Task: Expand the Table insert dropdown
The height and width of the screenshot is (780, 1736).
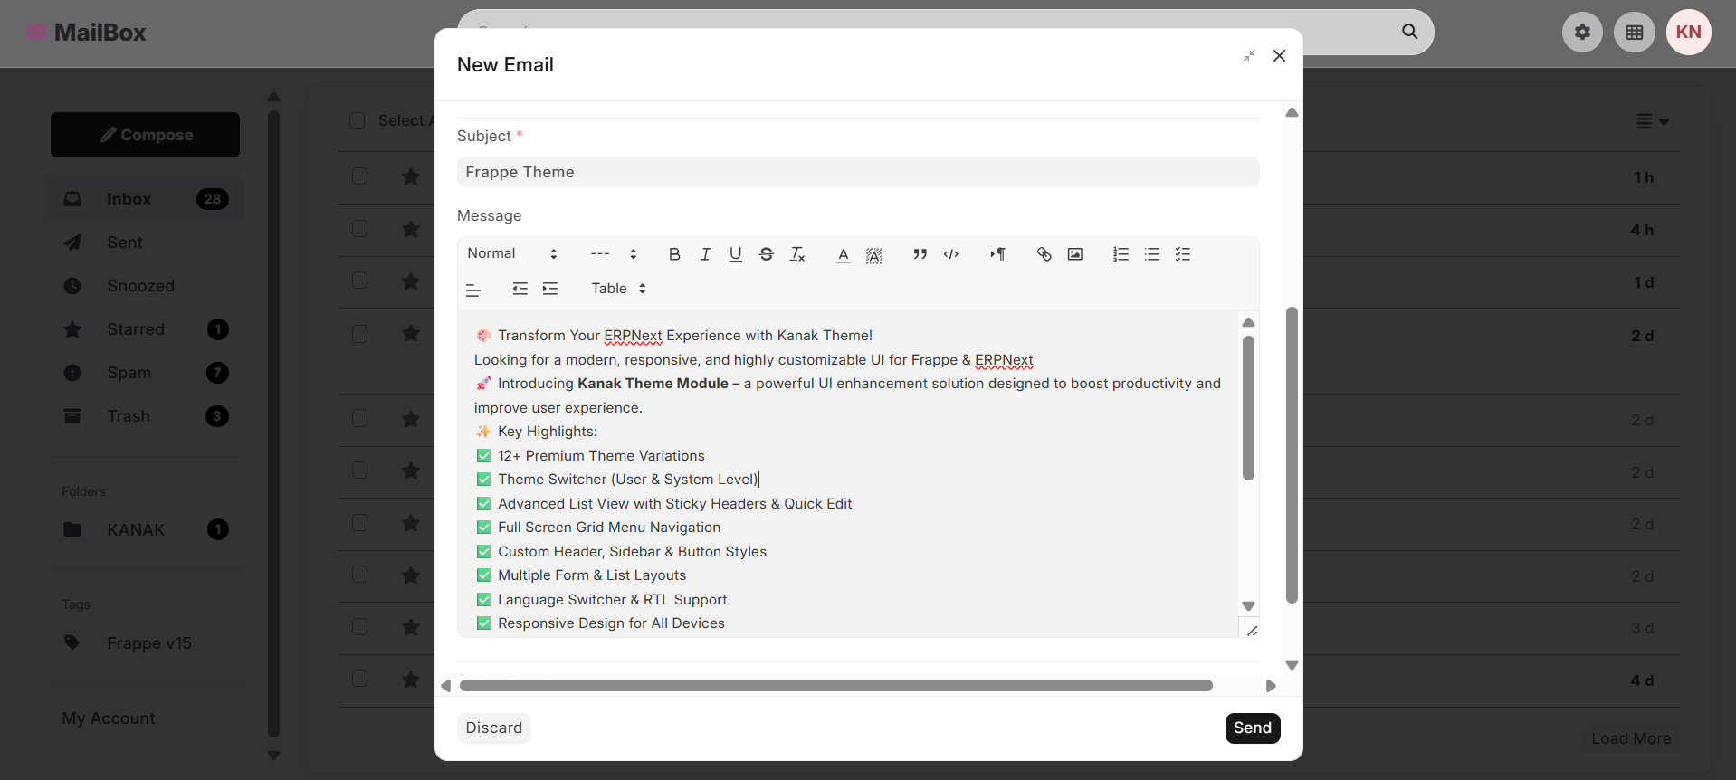Action: pos(619,289)
